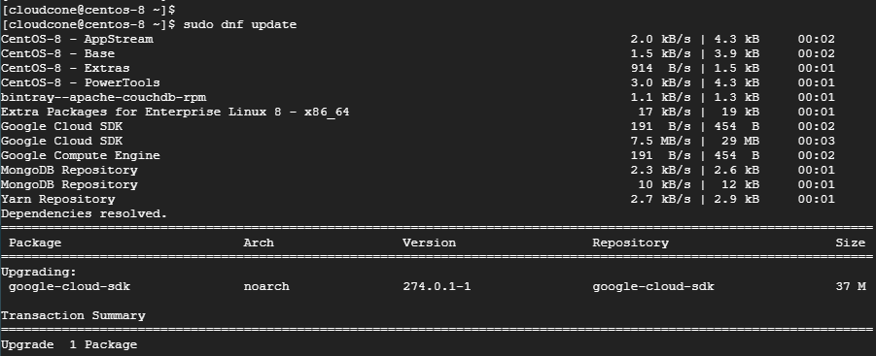Click the version number 274.0.1-1

(437, 286)
